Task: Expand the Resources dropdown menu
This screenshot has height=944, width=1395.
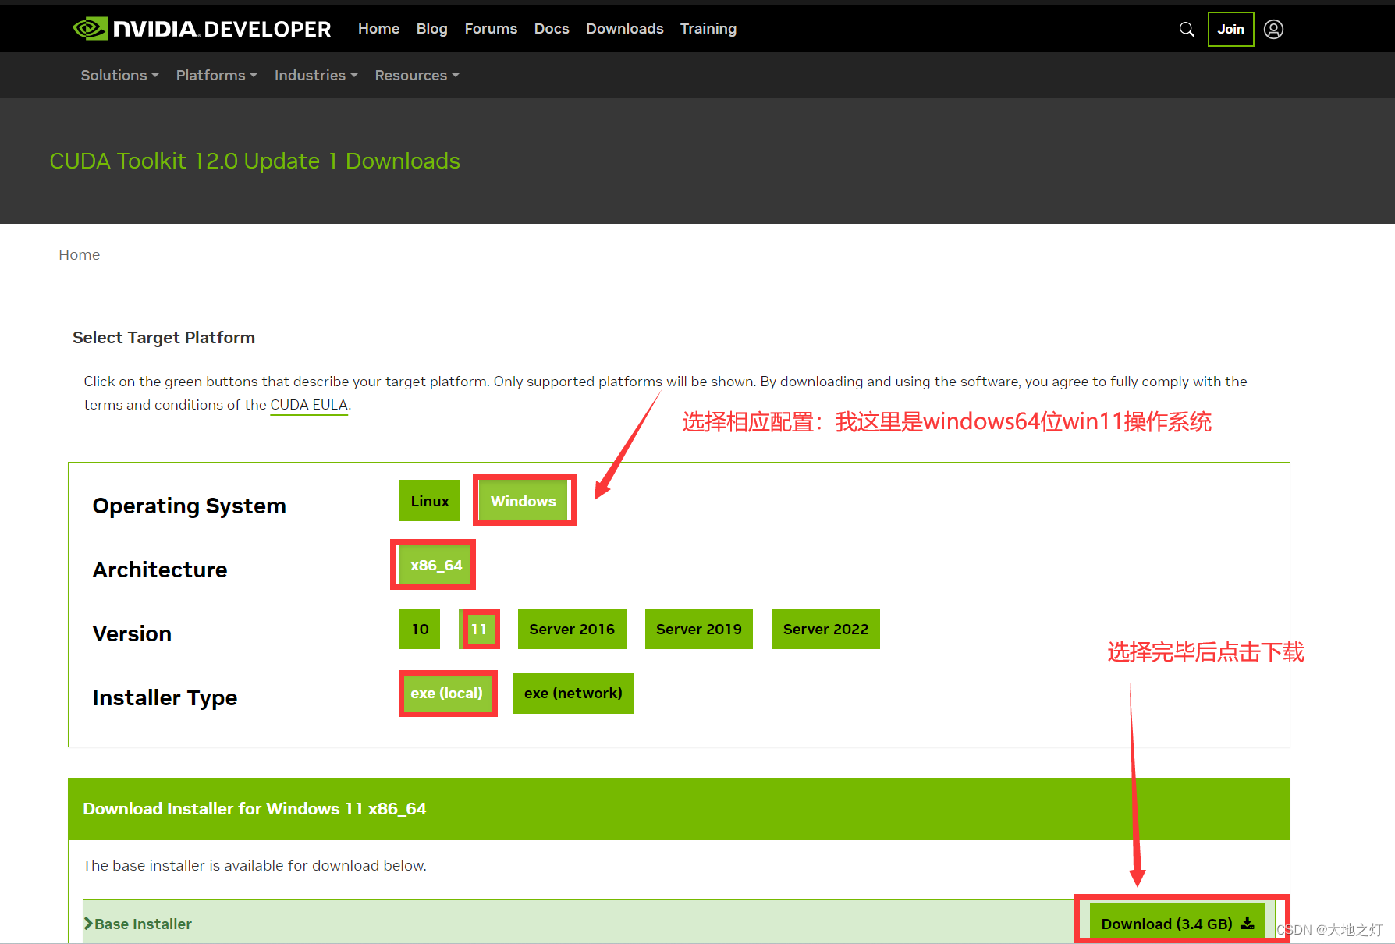Action: 417,76
